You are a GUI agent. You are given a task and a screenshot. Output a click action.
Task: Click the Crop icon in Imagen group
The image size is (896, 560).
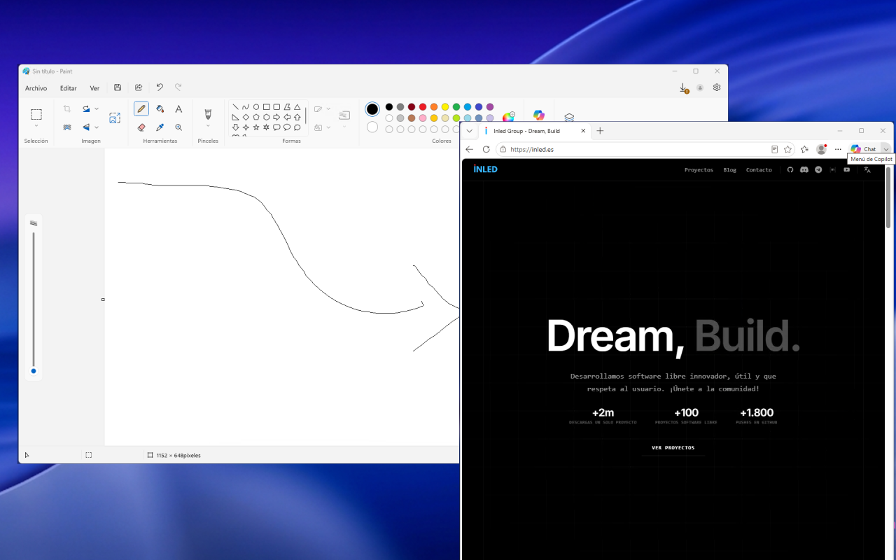(67, 108)
